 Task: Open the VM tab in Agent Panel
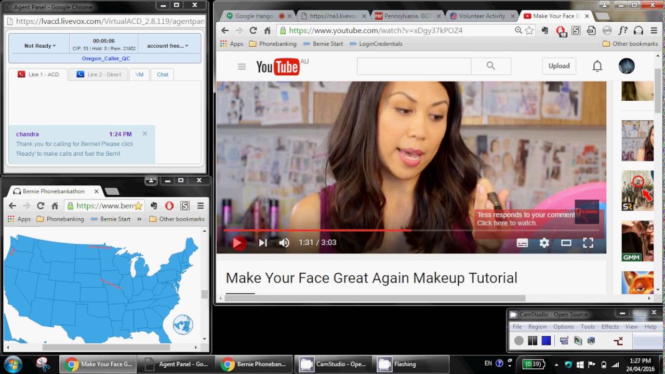(x=139, y=74)
